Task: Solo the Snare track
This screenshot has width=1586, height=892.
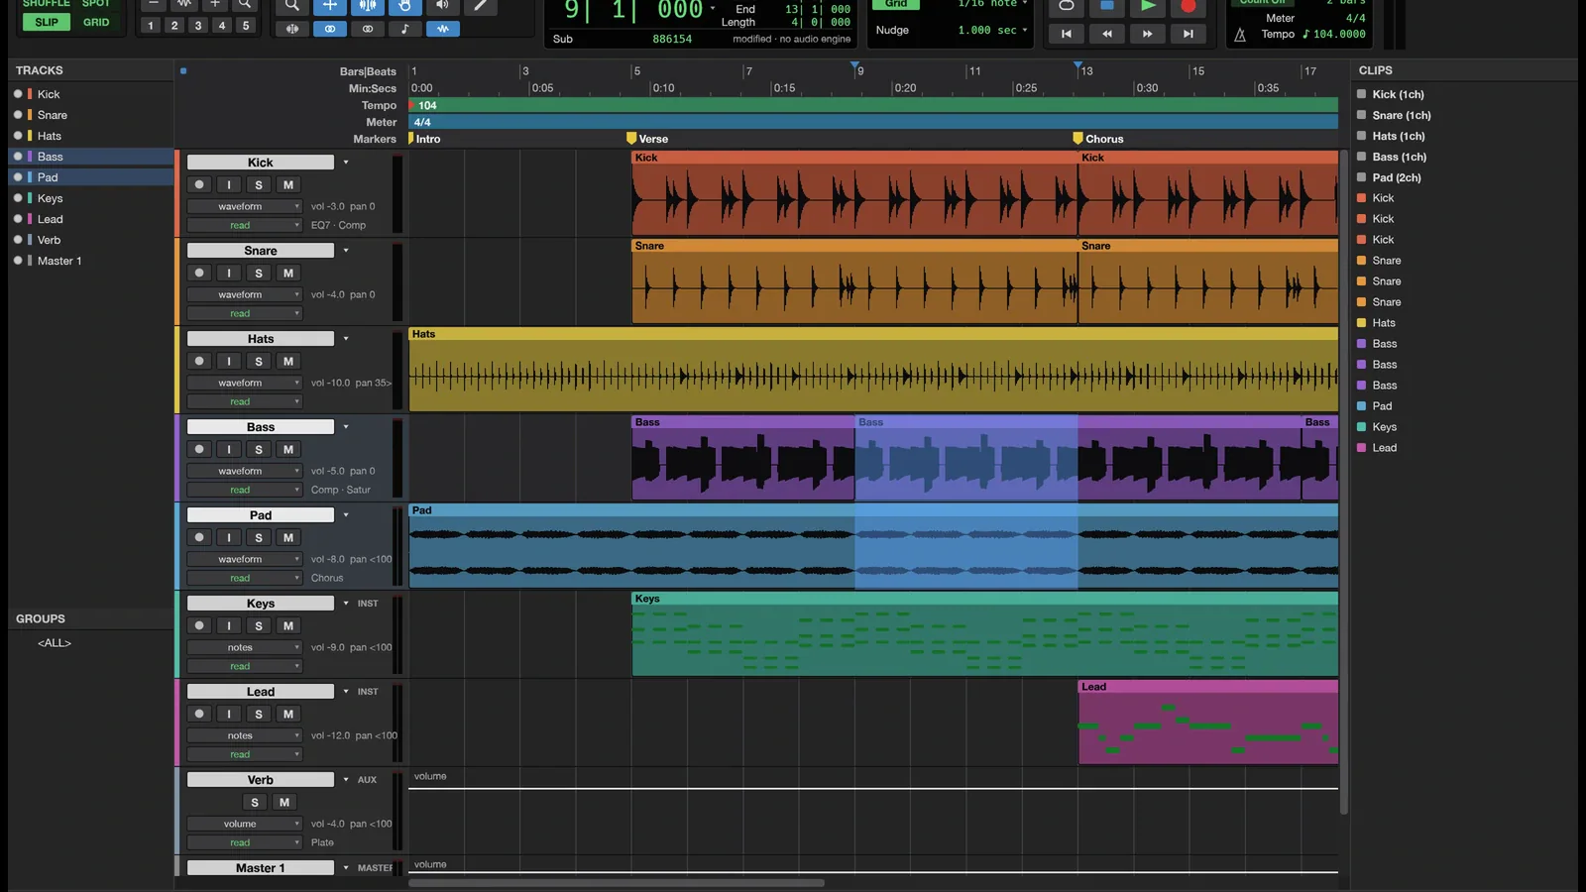Action: 259,273
